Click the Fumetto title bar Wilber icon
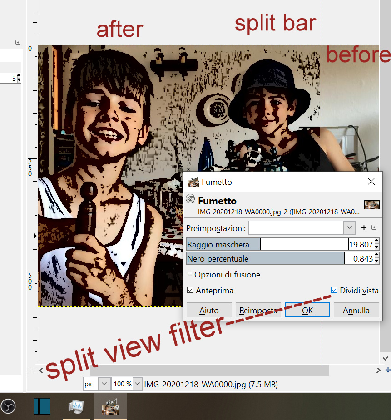391x420 pixels. (193, 182)
